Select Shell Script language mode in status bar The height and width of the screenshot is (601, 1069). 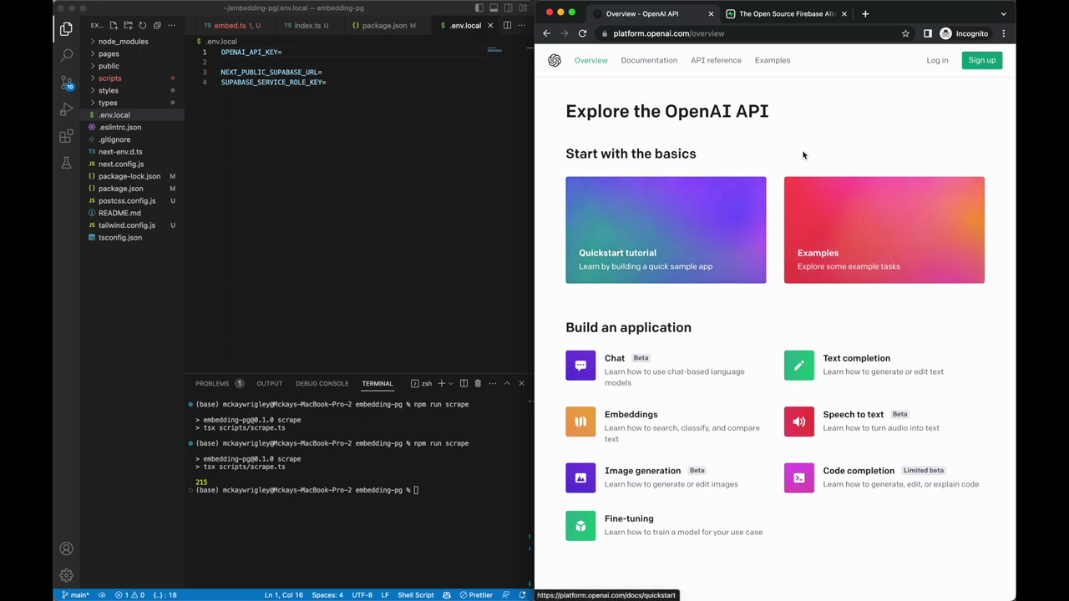tap(415, 595)
